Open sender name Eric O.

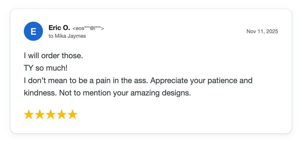pyautogui.click(x=59, y=28)
